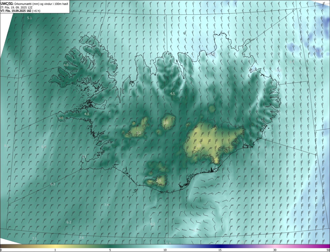
Task: Click the 10.8 value label off the northeast coast
Action: 278,70
